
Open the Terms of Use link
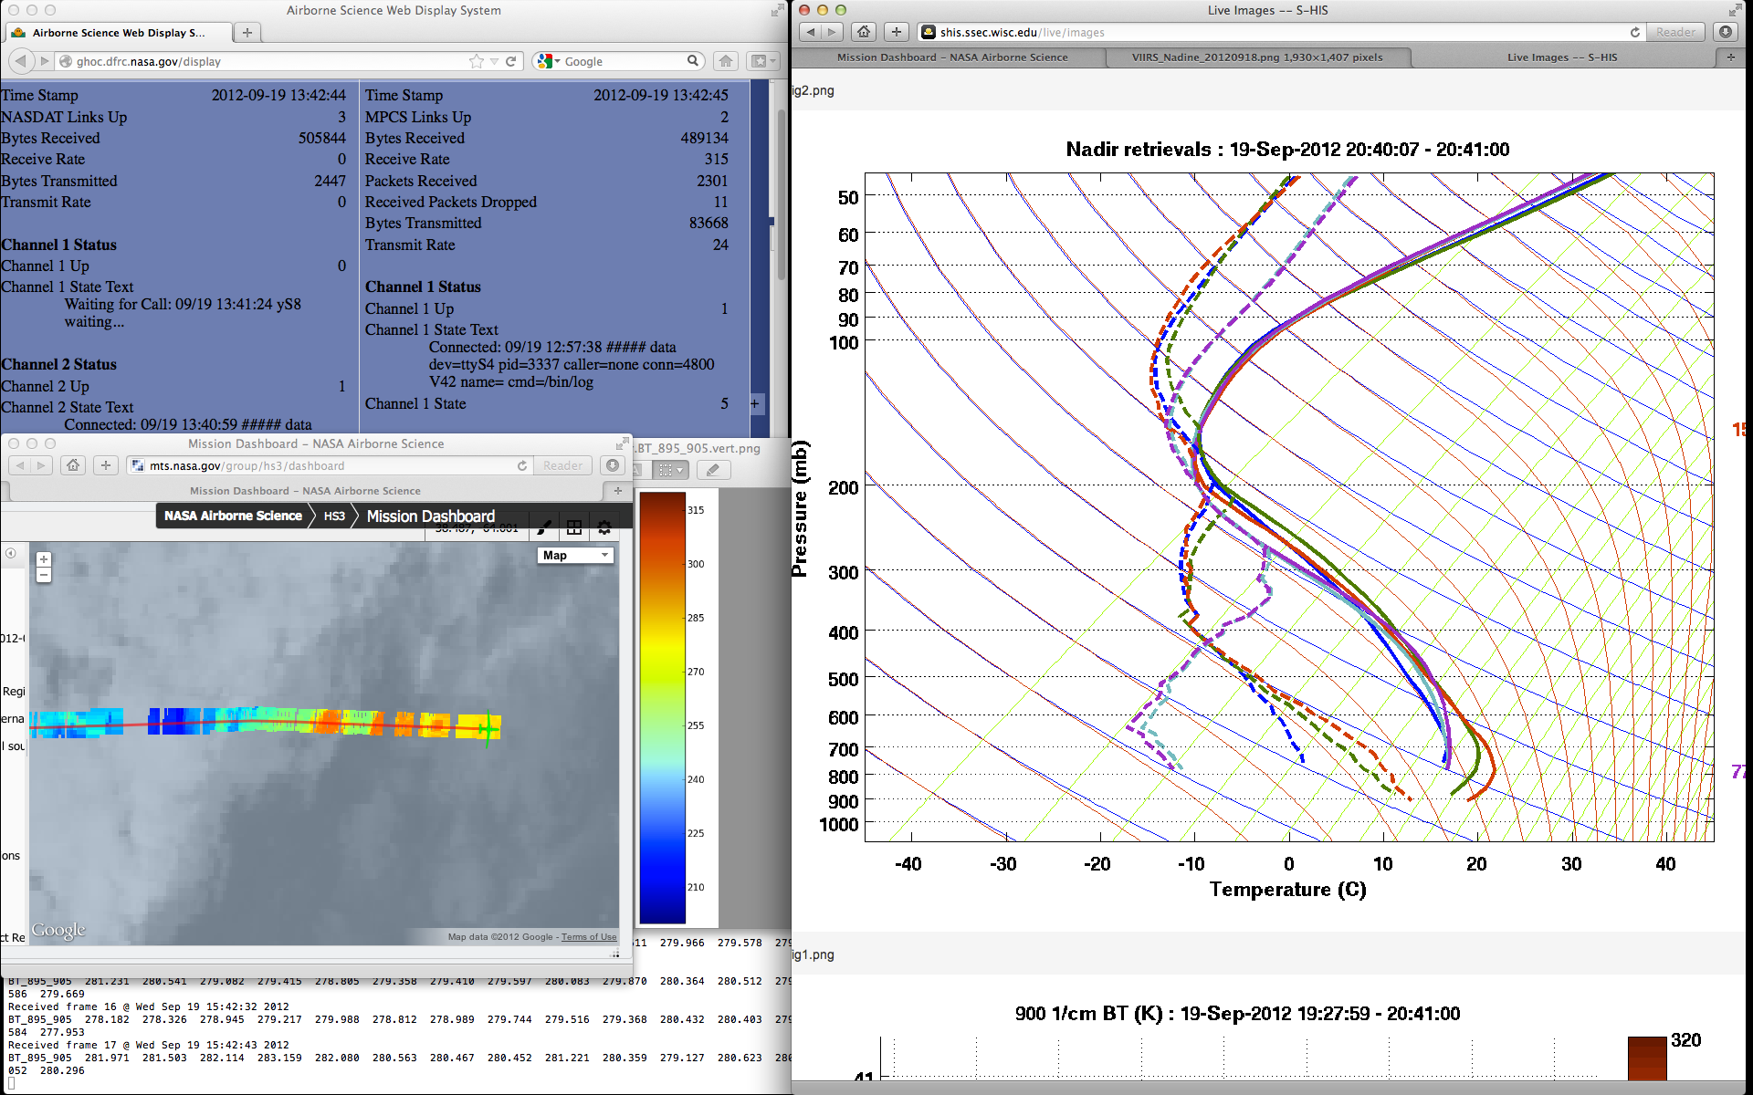click(588, 937)
